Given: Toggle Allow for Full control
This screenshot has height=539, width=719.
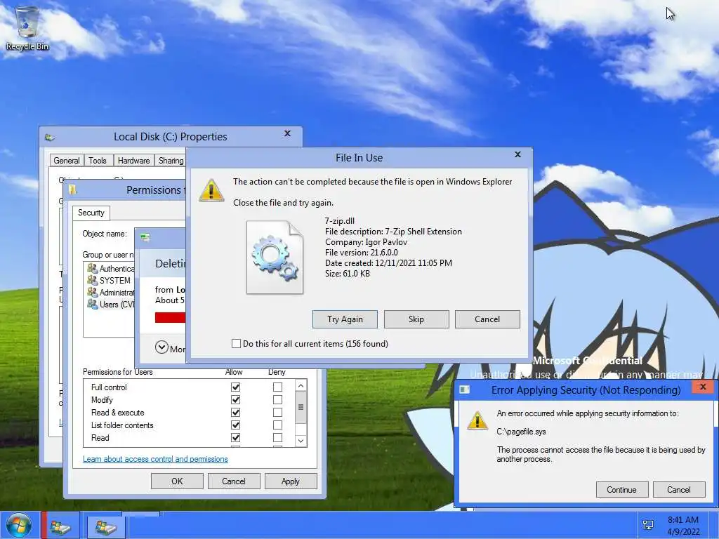Looking at the screenshot, I should coord(236,387).
